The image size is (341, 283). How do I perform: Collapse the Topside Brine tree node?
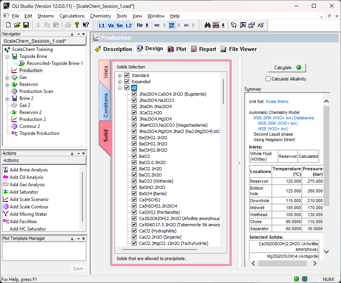pos(7,57)
